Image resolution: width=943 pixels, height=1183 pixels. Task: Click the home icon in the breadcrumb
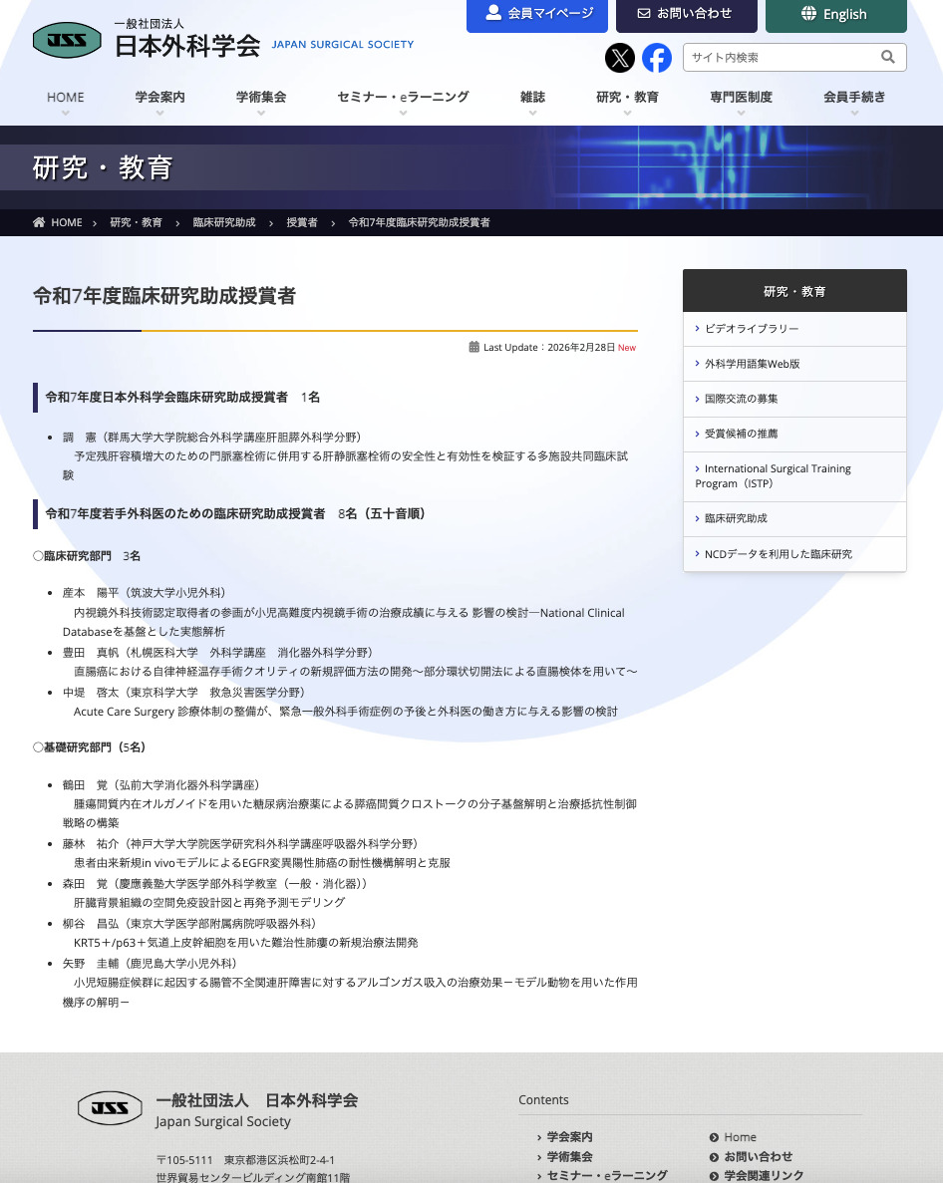40,222
